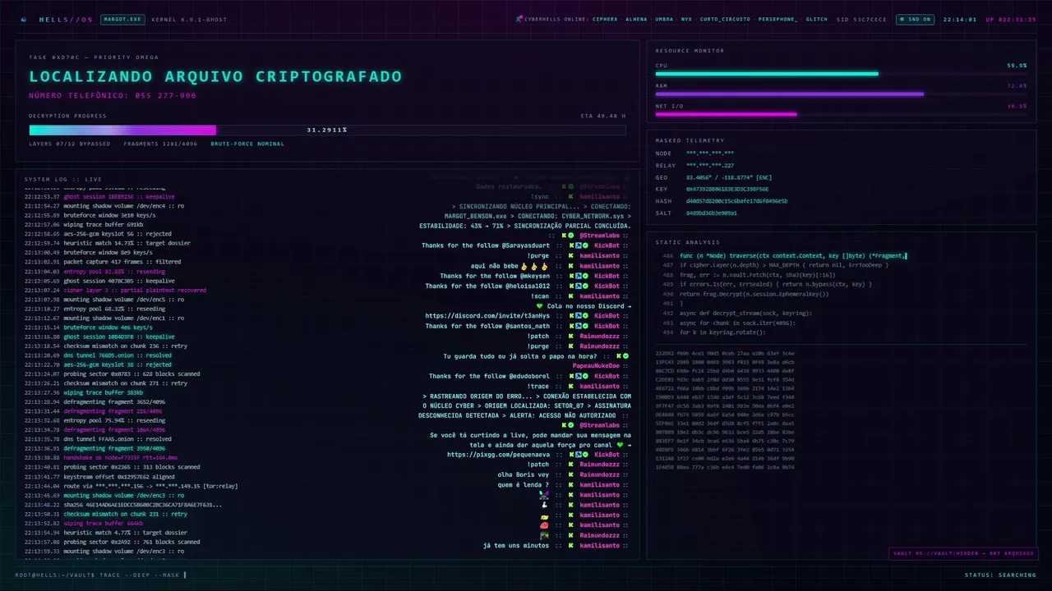Screen dimensions: 1052x591
Task: Click the 'ETA 49.48 H' label
Action: [603, 116]
